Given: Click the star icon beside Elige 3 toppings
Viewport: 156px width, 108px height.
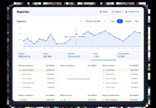Looking at the screenshot, I should tap(104, 100).
